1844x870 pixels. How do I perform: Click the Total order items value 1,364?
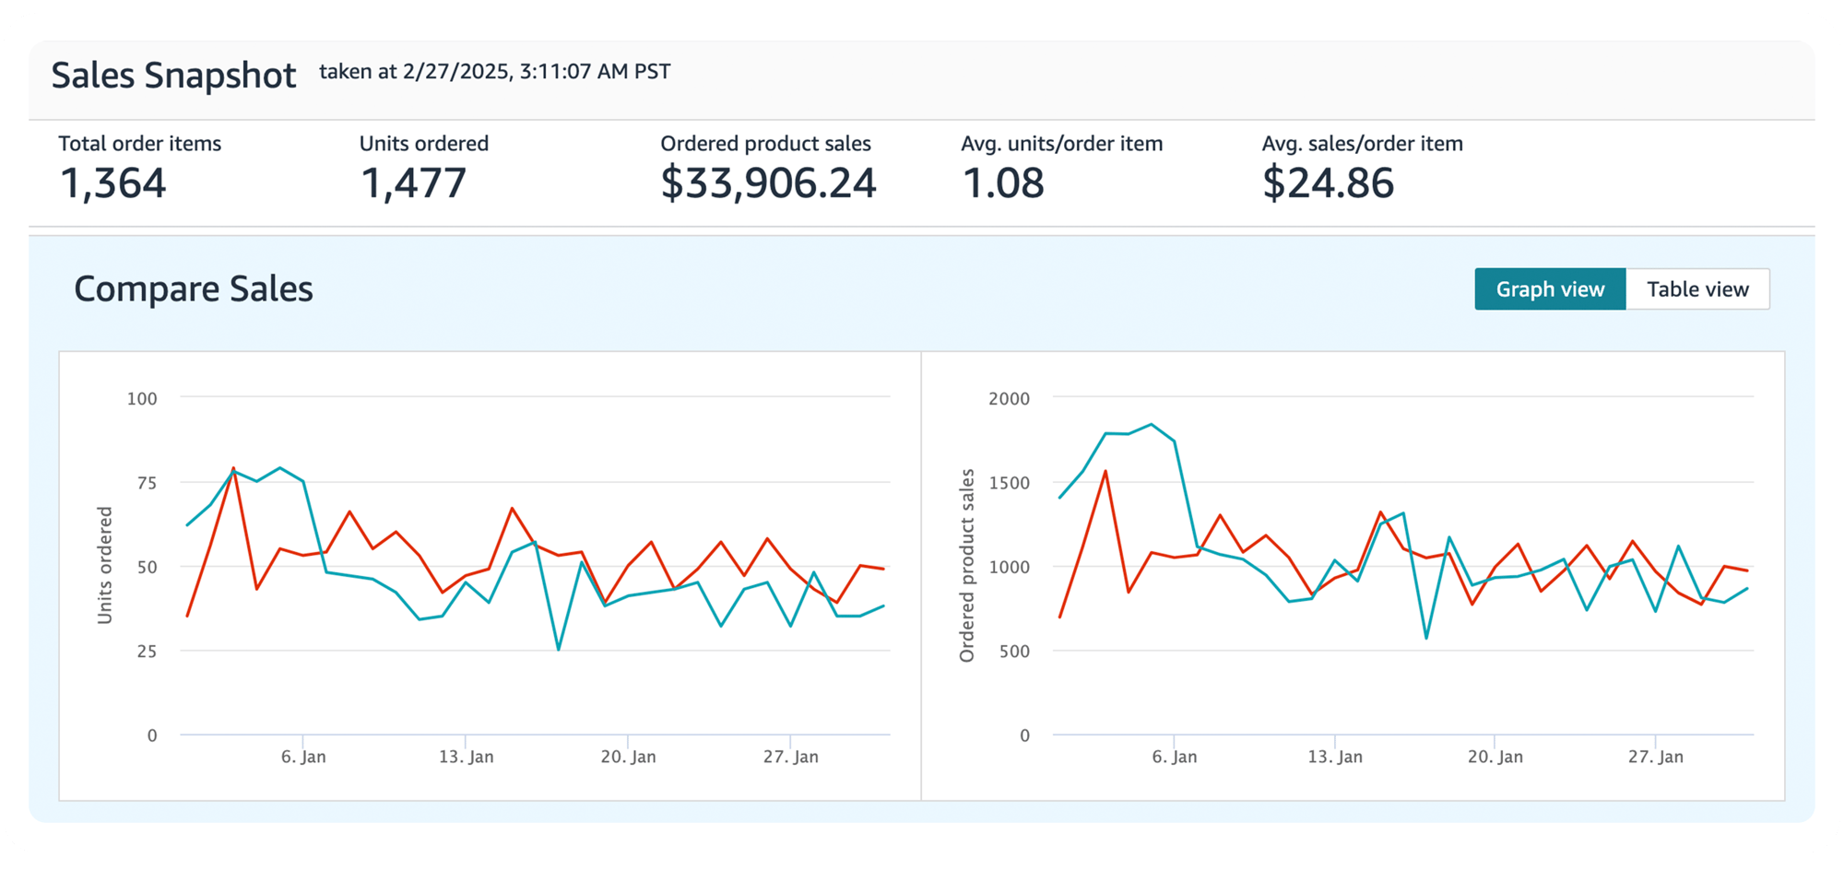(x=112, y=182)
